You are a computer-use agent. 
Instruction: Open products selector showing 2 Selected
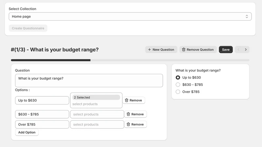point(96,100)
